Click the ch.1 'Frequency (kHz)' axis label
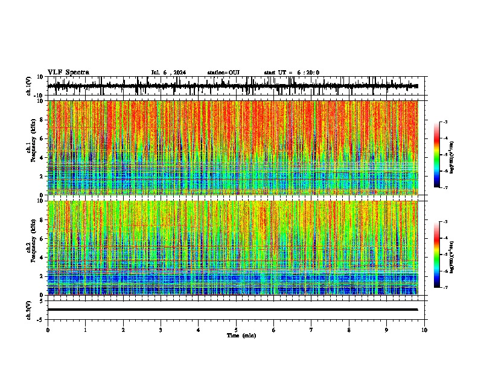478x370 pixels. [34, 141]
